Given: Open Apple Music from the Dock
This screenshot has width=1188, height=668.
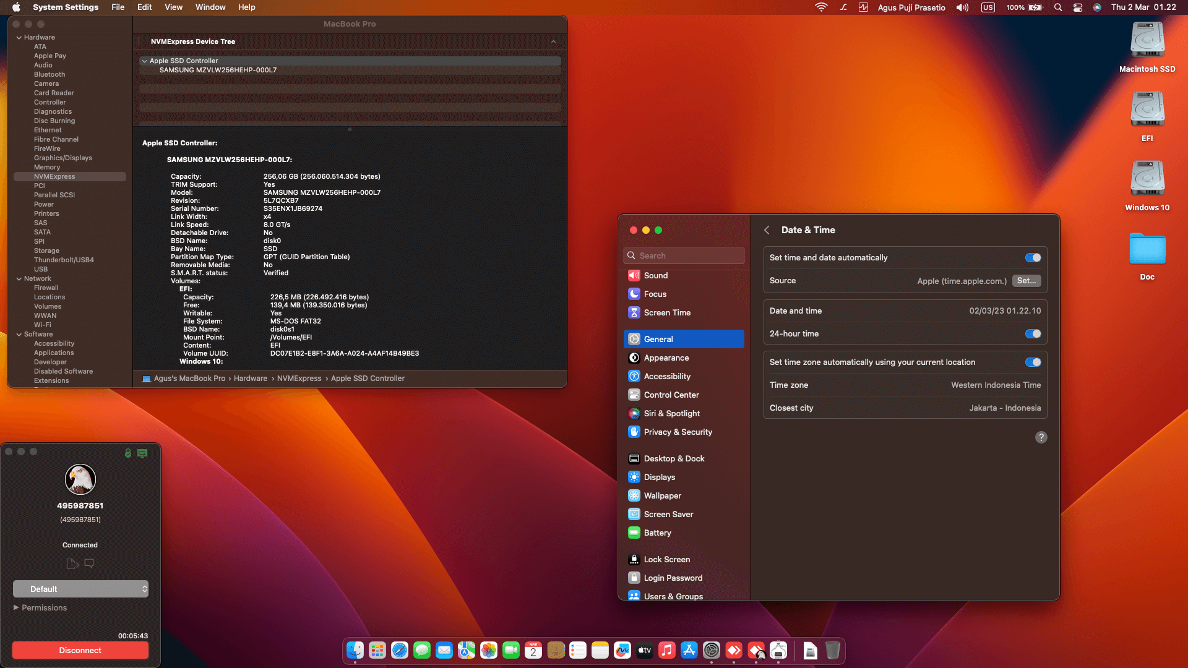Looking at the screenshot, I should [666, 651].
